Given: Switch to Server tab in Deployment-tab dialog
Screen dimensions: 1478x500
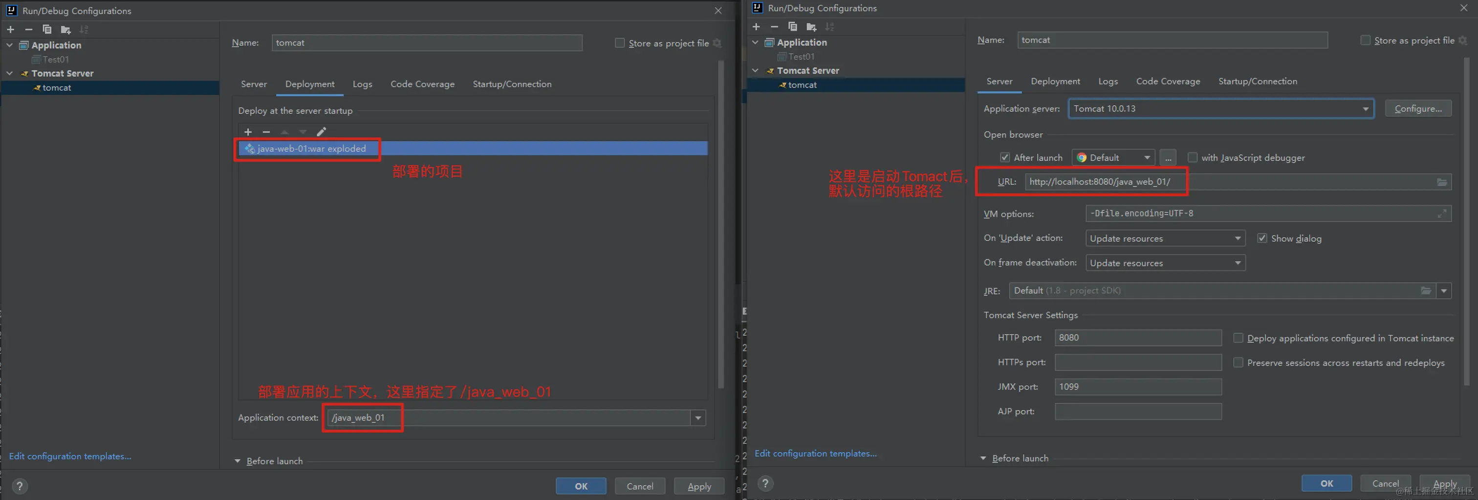Looking at the screenshot, I should click(x=254, y=83).
